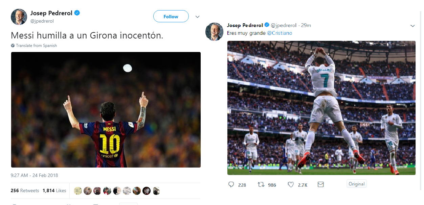The image size is (424, 205).
Task: Click the reply icon on Cristiano tweet
Action: (x=231, y=185)
